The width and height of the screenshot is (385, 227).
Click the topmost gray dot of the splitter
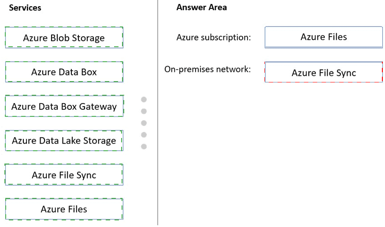click(144, 100)
